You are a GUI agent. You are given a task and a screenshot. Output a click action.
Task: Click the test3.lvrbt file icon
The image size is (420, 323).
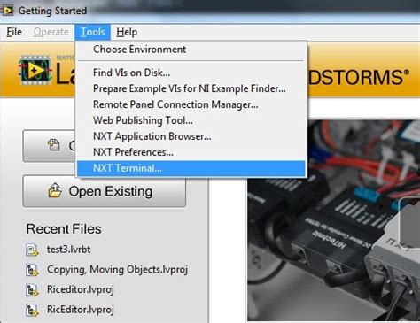tap(32, 250)
